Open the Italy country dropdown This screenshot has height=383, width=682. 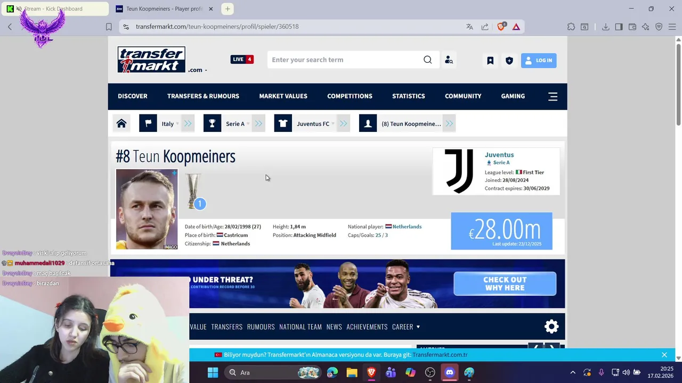pyautogui.click(x=169, y=123)
